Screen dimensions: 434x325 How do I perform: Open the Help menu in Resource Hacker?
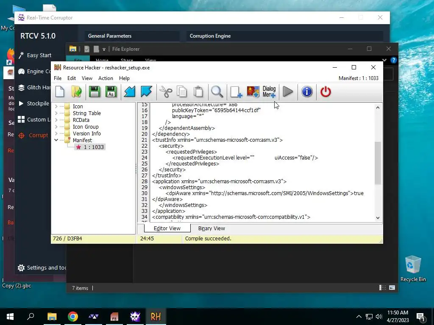124,78
